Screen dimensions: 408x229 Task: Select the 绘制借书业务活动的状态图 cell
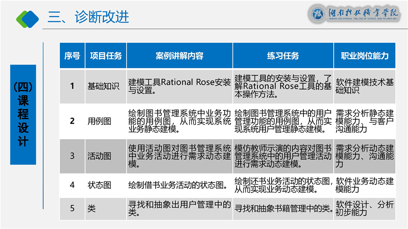point(176,185)
